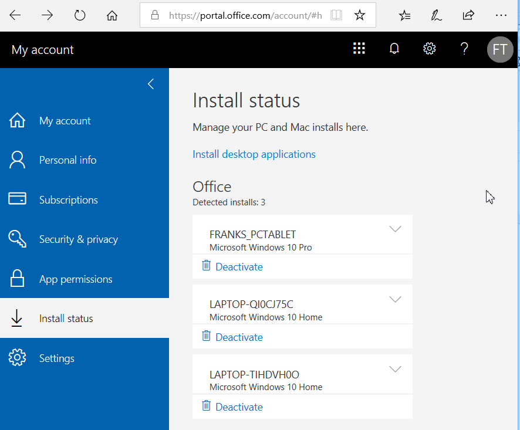Click the trash icon for FRANKS_PCTABLET

[x=206, y=266]
